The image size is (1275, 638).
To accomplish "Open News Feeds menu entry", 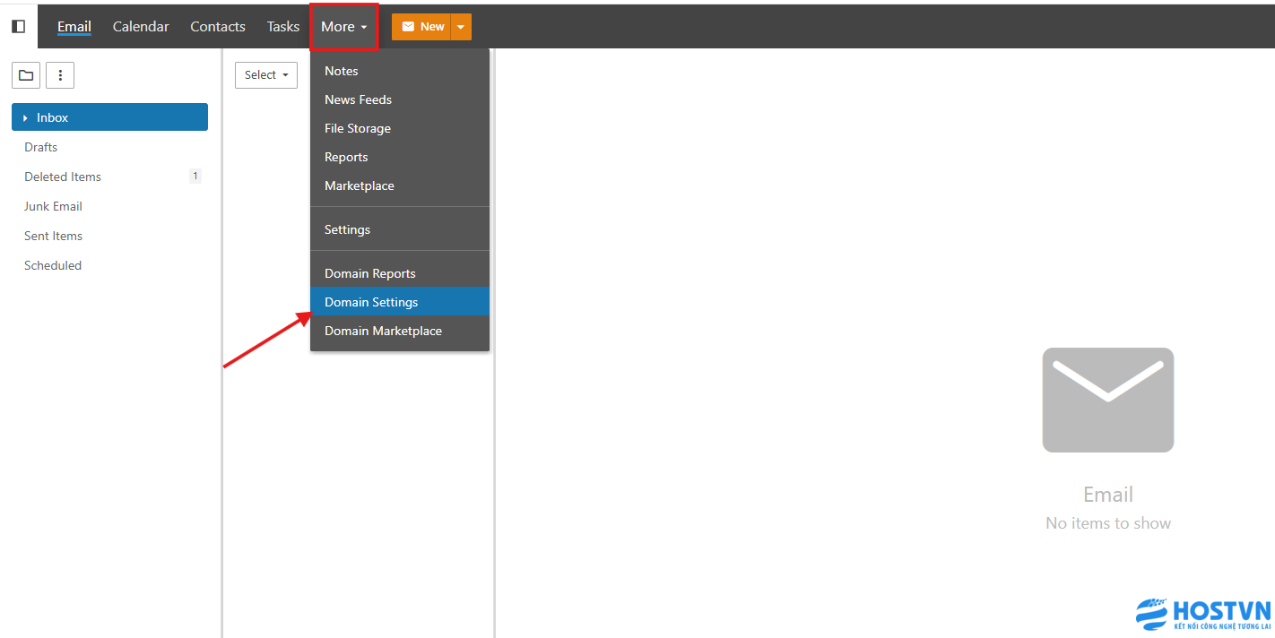I will pos(358,99).
